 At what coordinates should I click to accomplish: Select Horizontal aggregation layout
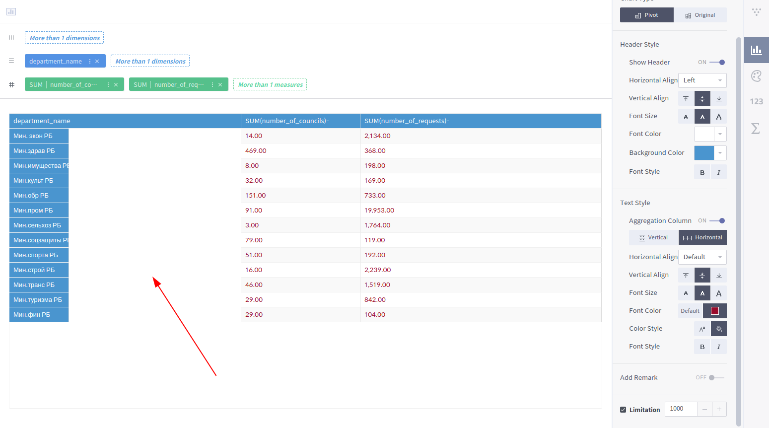(x=702, y=238)
